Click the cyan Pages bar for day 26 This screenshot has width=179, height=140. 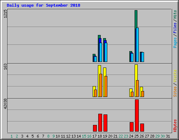[x=143, y=57]
